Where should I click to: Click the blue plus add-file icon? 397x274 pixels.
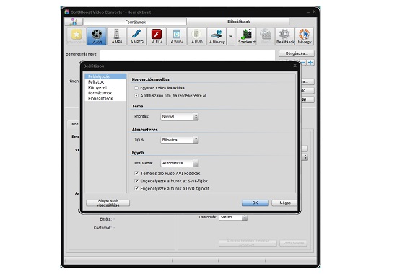coord(310,62)
